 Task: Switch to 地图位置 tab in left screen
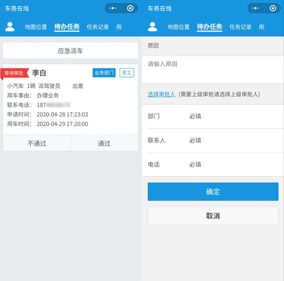(x=36, y=27)
